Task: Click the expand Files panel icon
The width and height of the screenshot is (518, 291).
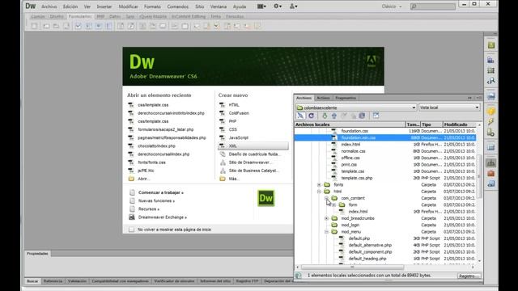Action: pos(376,116)
